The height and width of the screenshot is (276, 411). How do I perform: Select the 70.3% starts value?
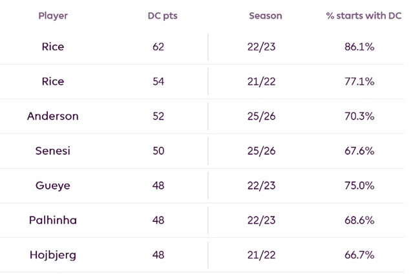359,116
